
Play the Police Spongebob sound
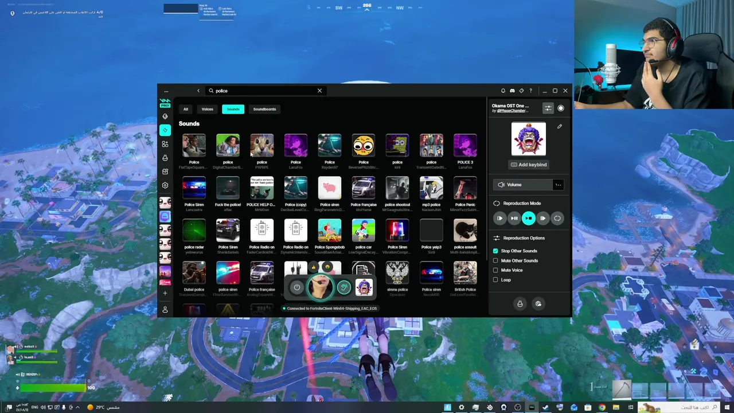coord(330,231)
